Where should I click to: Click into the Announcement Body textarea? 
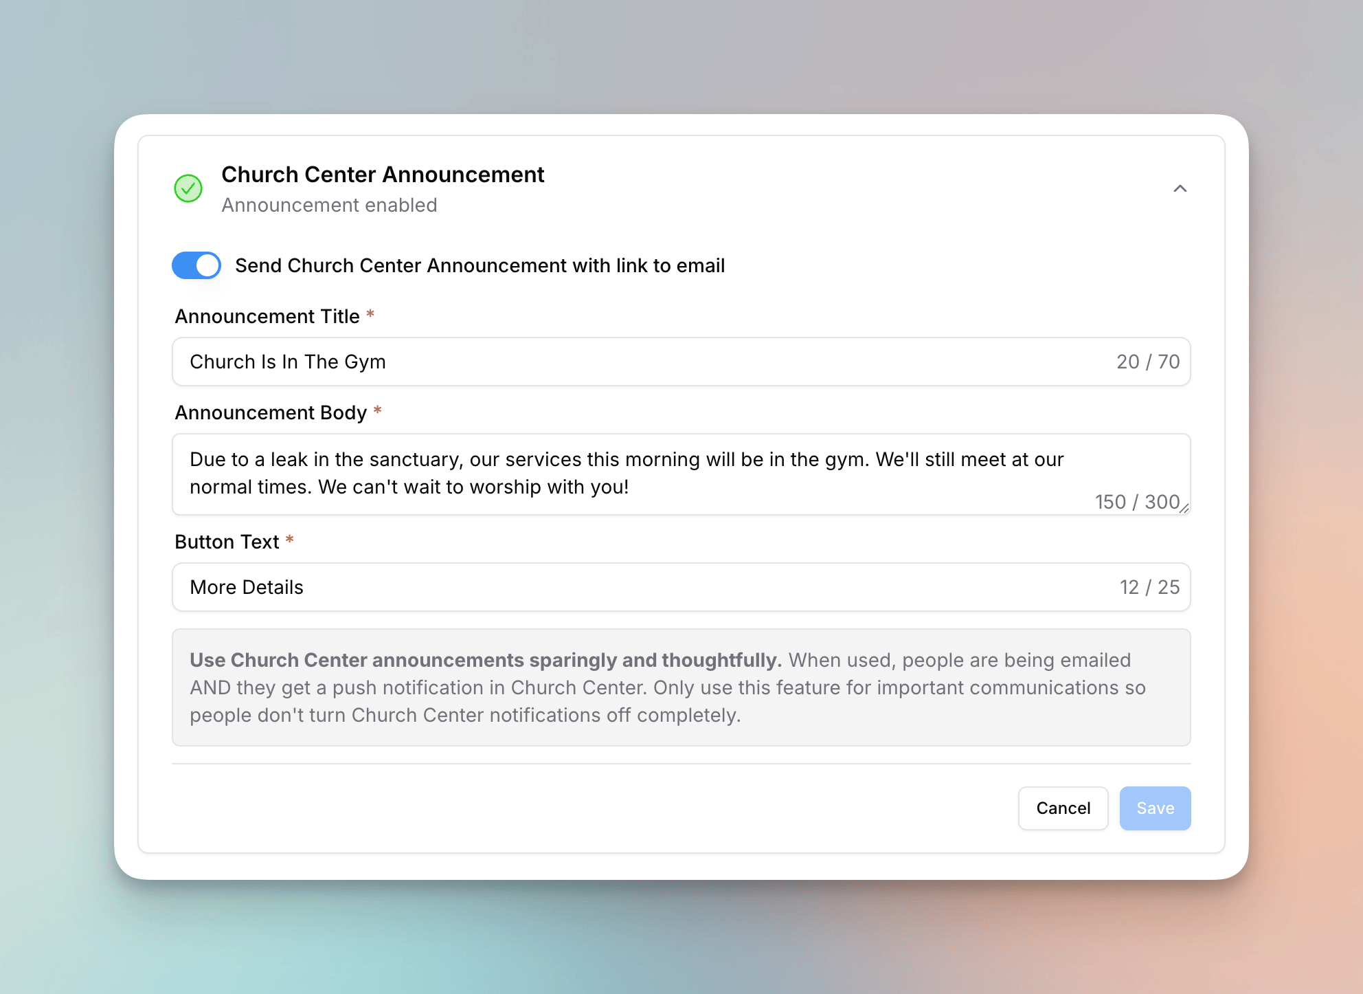coord(681,474)
